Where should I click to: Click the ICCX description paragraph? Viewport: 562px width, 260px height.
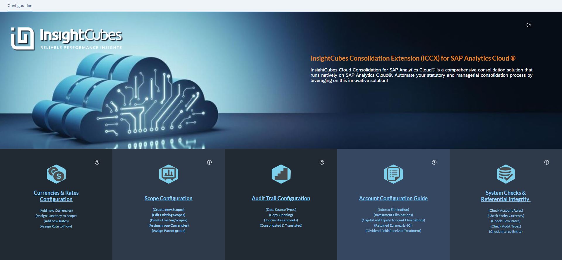421,75
